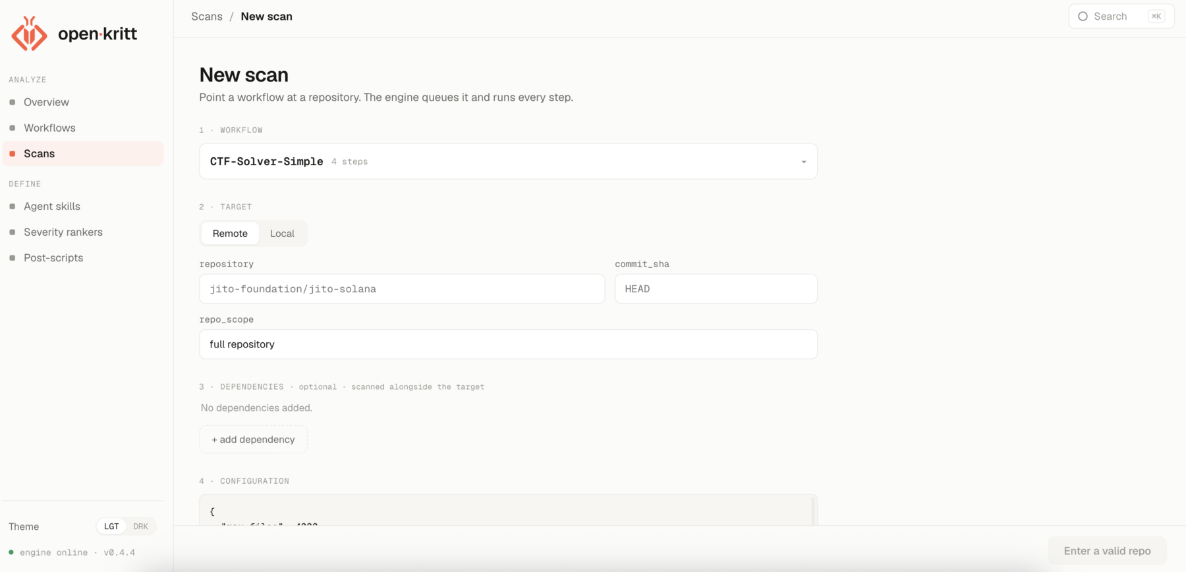1186x572 pixels.
Task: Click the orange Scans bullet icon
Action: coord(12,153)
